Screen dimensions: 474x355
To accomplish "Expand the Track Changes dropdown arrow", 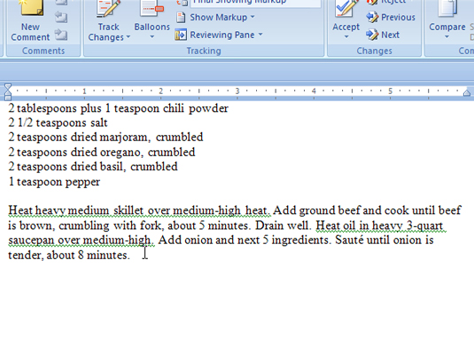I will click(128, 37).
